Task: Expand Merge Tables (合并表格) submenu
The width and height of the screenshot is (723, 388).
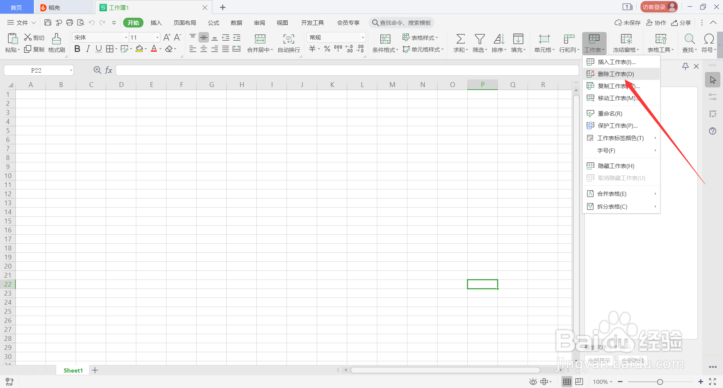Action: coord(621,194)
